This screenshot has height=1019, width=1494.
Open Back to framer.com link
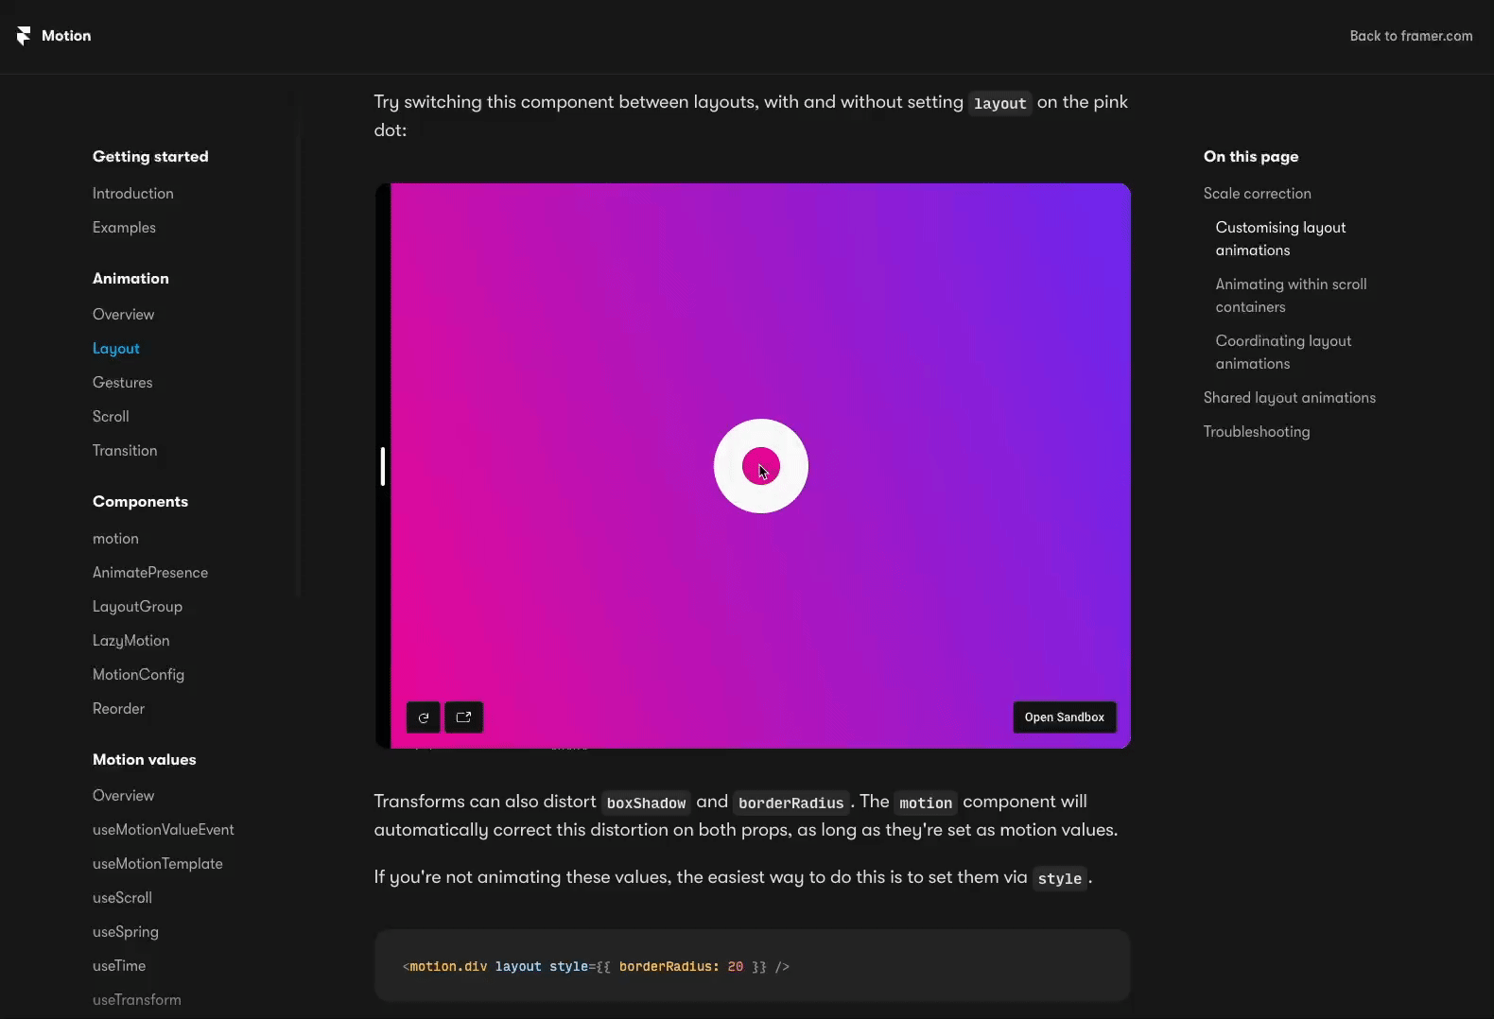tap(1410, 36)
